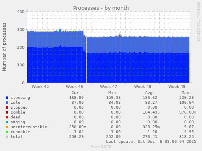Click the 'idle' legend label
This screenshot has width=202, height=151.
15,103
